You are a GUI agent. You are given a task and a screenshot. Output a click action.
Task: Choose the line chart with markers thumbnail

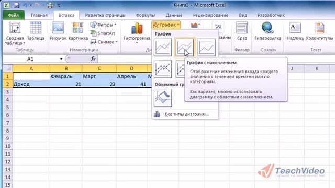(x=163, y=69)
